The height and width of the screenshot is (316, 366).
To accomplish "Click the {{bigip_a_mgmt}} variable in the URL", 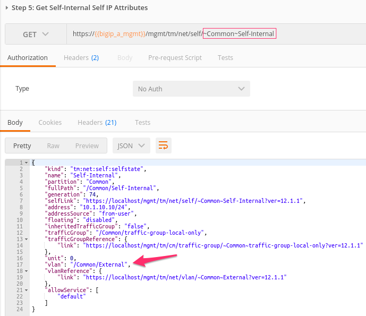I will (x=120, y=34).
